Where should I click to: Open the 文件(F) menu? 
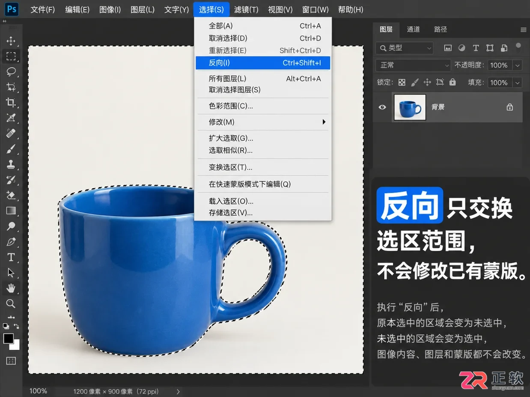pyautogui.click(x=43, y=9)
